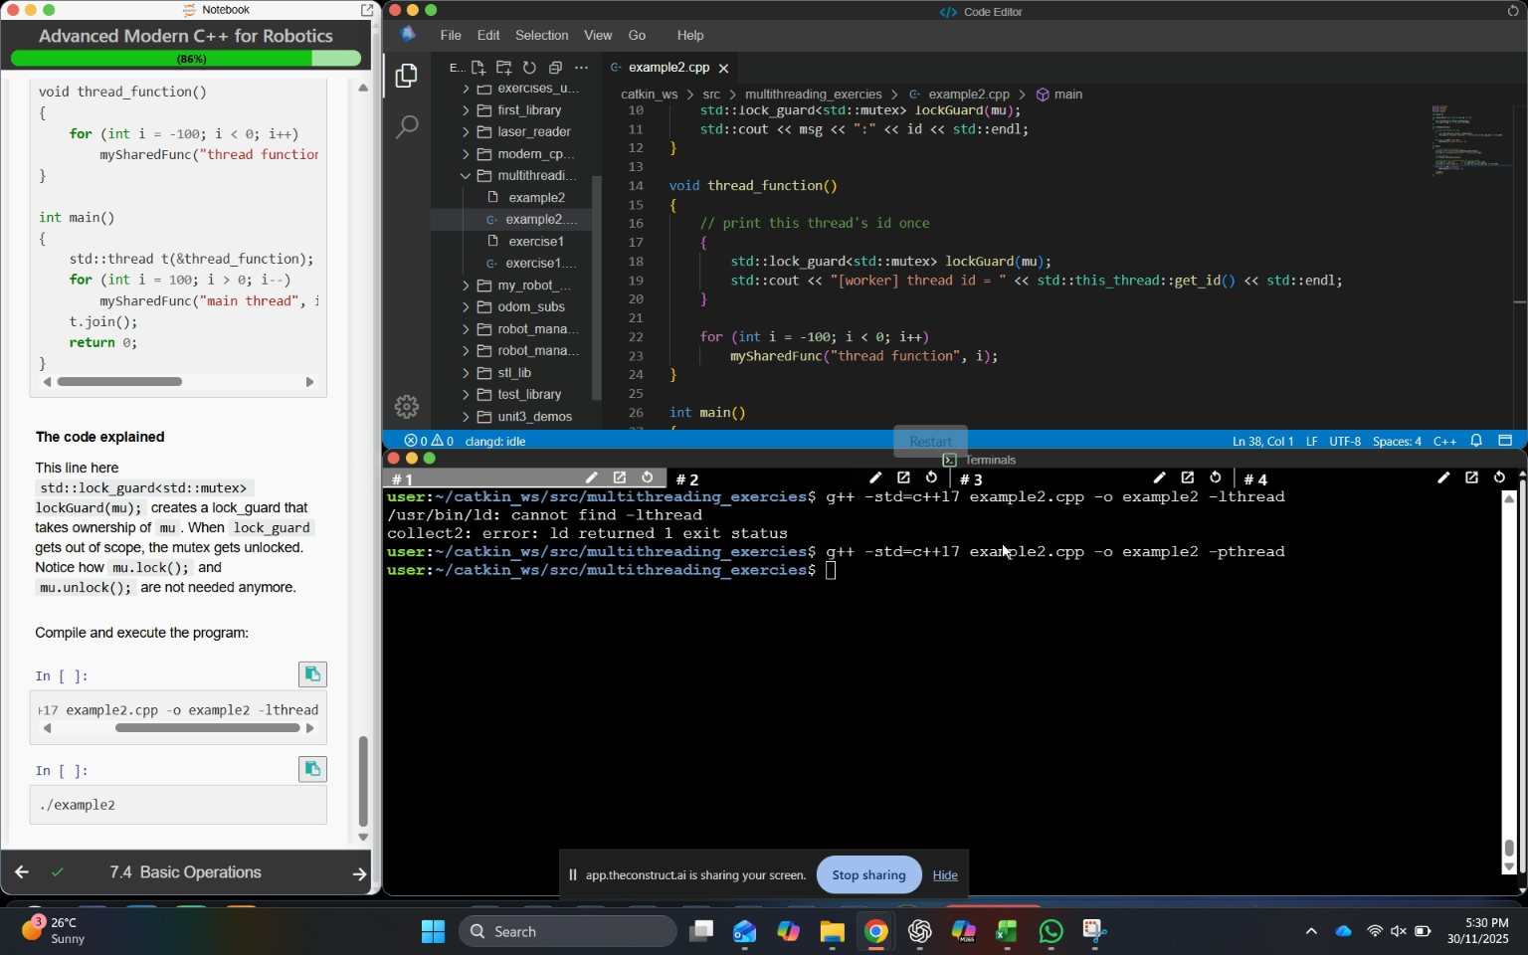
Task: Open the Selection menu
Action: 541,35
